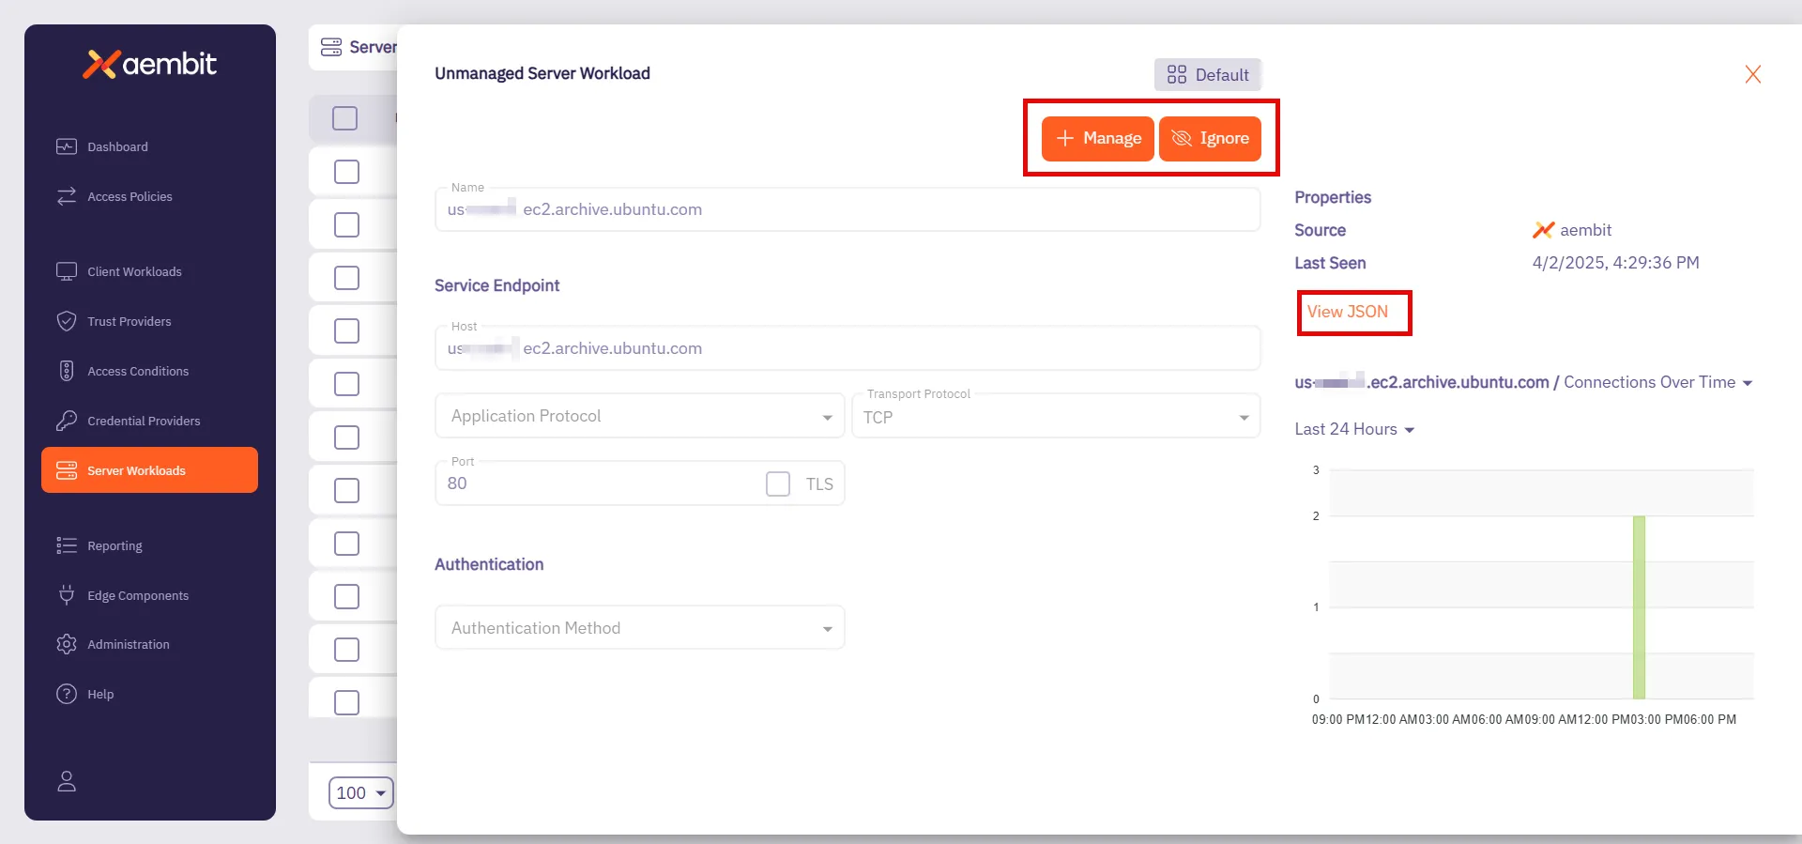Check the sixth row checkbox in list
The image size is (1802, 844).
(347, 437)
